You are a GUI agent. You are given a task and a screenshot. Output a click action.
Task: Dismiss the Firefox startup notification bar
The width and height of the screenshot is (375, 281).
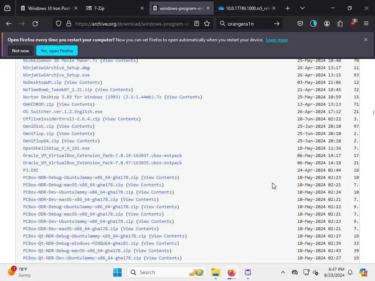pyautogui.click(x=366, y=40)
